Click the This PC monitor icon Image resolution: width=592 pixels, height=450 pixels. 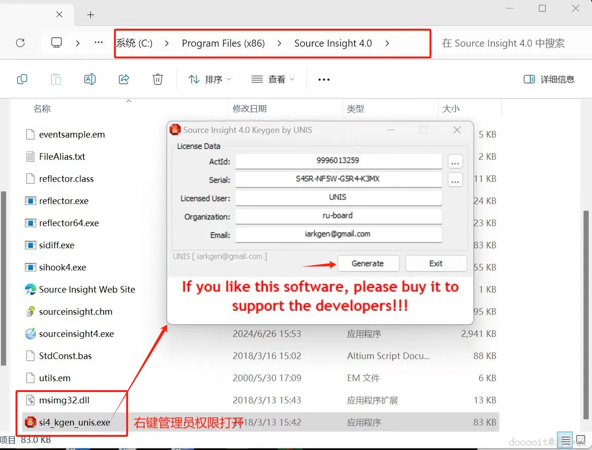(57, 43)
